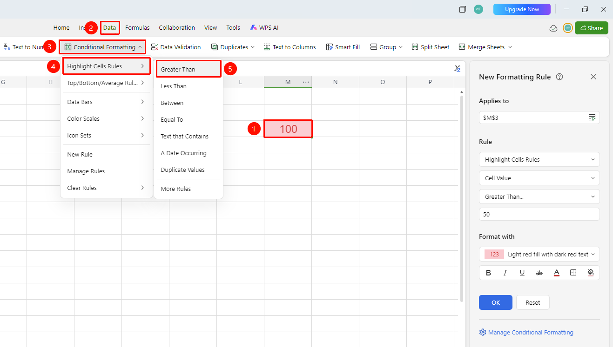Expand the Group dropdown
This screenshot has width=613, height=347.
(386, 47)
